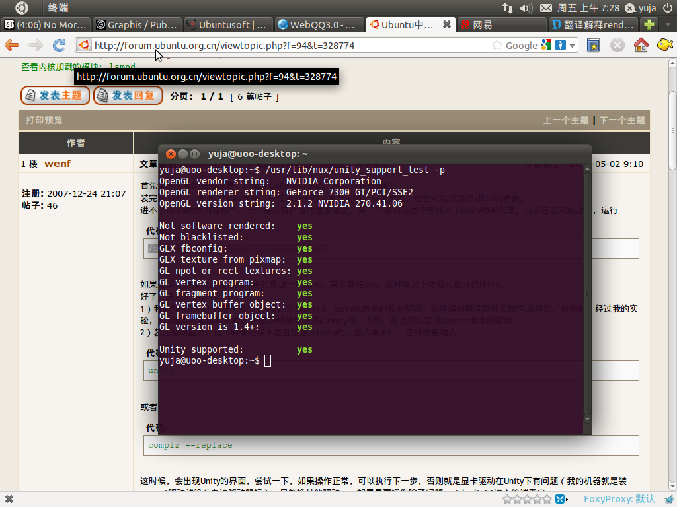Click the blue butterfly status bar icon
The image size is (677, 507).
(561, 499)
